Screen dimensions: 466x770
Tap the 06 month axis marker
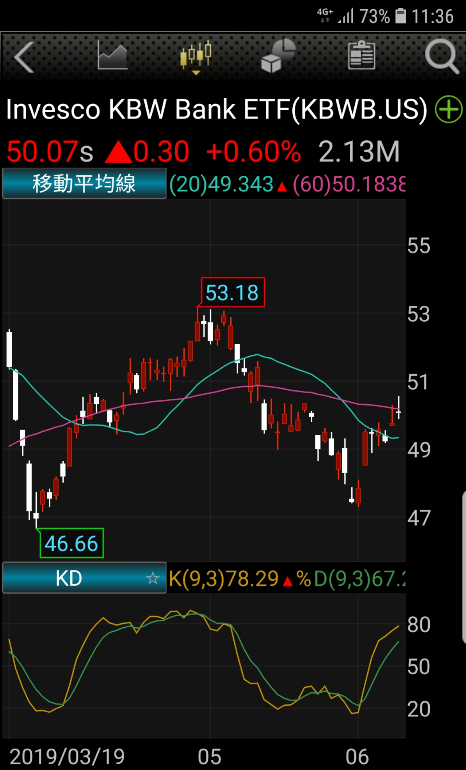(x=357, y=757)
